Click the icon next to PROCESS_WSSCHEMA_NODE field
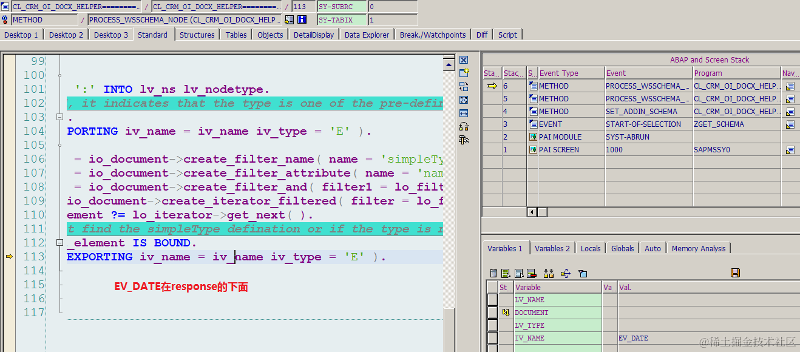800x352 pixels. click(x=289, y=19)
